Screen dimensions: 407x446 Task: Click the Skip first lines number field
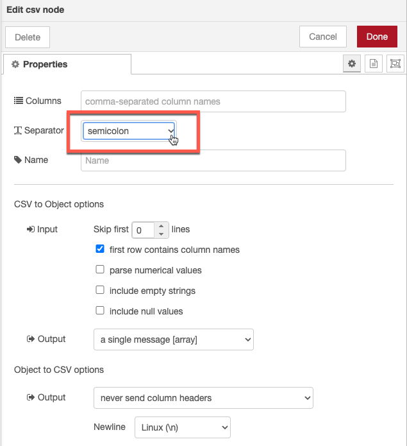(x=144, y=230)
